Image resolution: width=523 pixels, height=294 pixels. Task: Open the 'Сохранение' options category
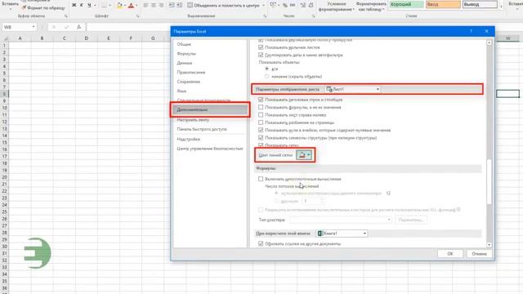(189, 82)
